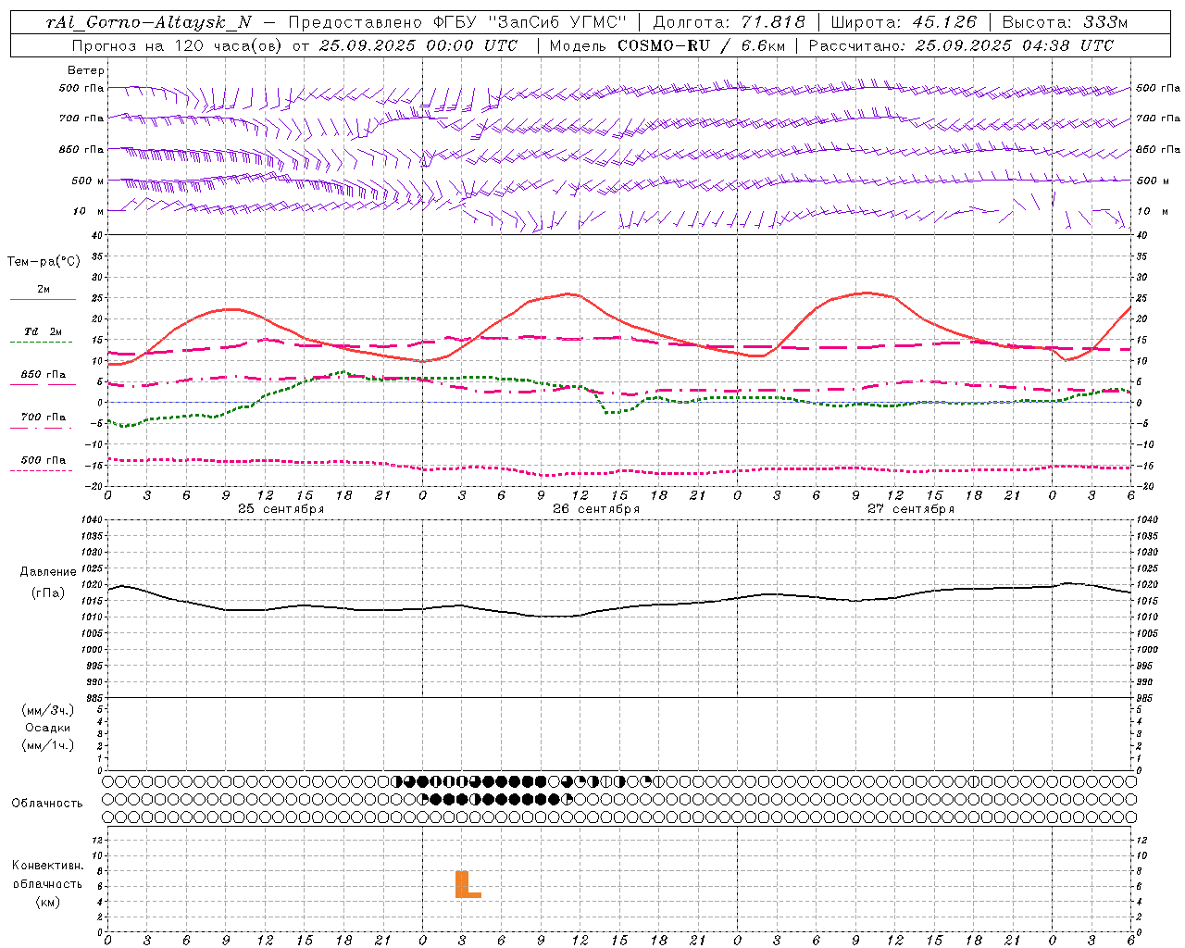
Task: Click the Тем-ра(°C) axis label
Action: tap(44, 262)
